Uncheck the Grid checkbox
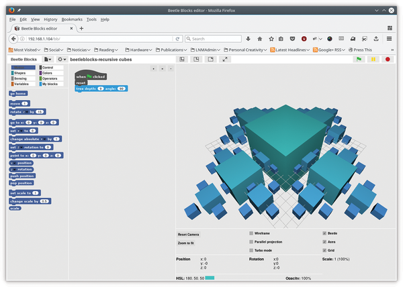Viewport: 403px width, 287px height. point(324,250)
